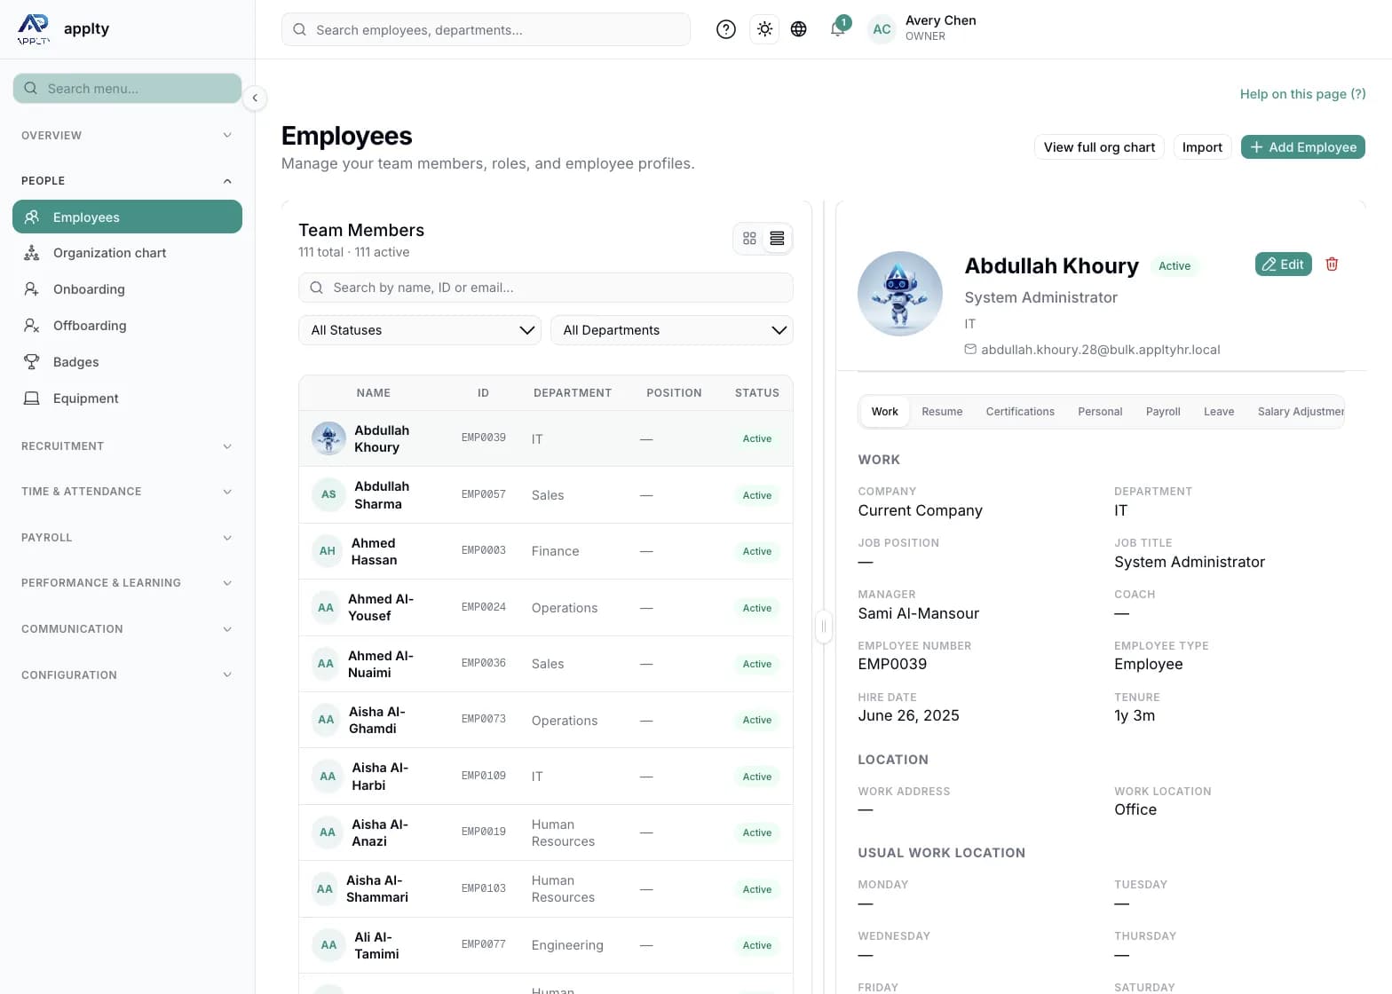Open Organization chart in sidebar
1392x994 pixels.
tap(127, 253)
